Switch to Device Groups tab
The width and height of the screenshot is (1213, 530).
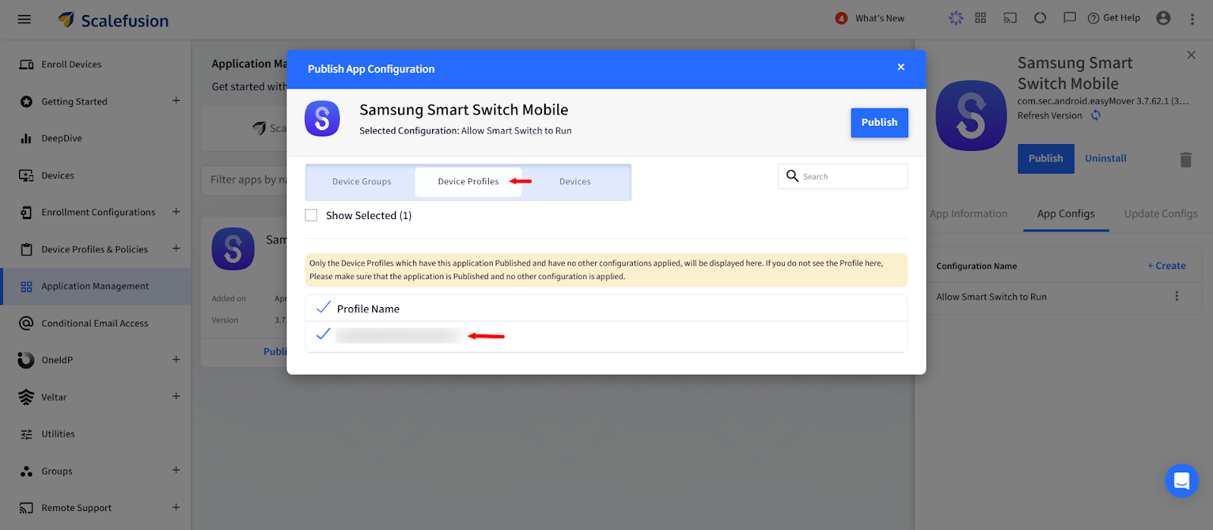[x=362, y=182]
